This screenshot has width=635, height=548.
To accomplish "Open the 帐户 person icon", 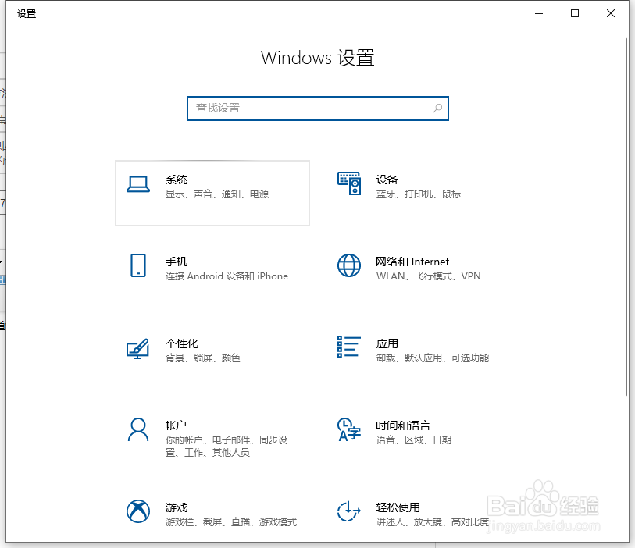I will (138, 429).
